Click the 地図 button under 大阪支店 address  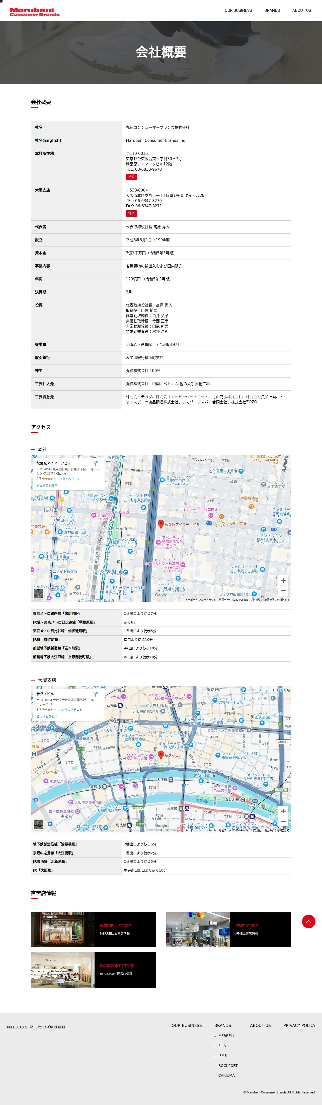131,213
